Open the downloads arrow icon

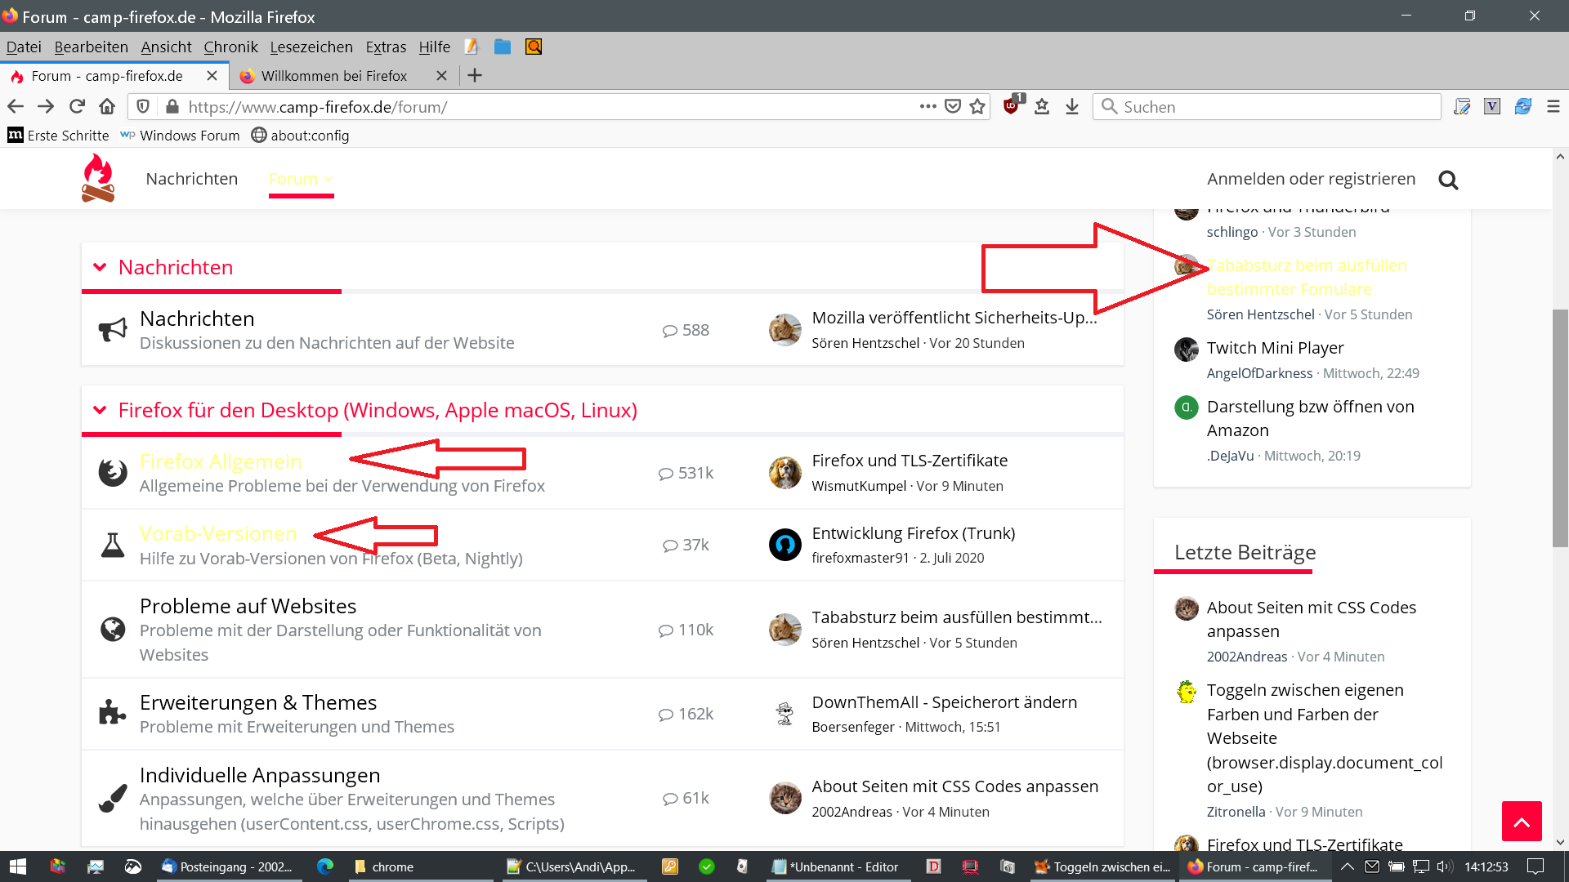tap(1072, 107)
